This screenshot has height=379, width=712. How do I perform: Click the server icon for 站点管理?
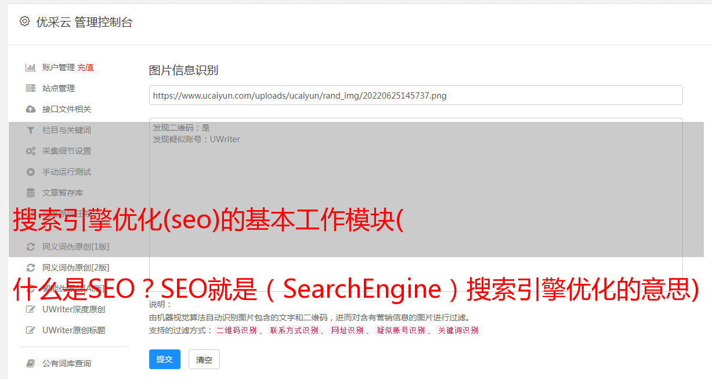click(31, 88)
